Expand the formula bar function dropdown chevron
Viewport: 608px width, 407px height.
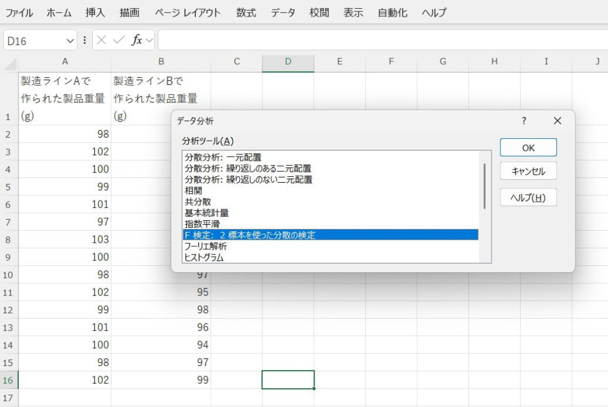click(149, 40)
